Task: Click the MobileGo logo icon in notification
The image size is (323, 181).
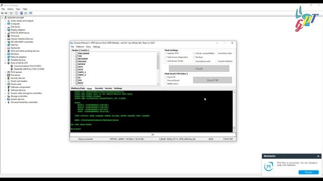Action: 268,166
